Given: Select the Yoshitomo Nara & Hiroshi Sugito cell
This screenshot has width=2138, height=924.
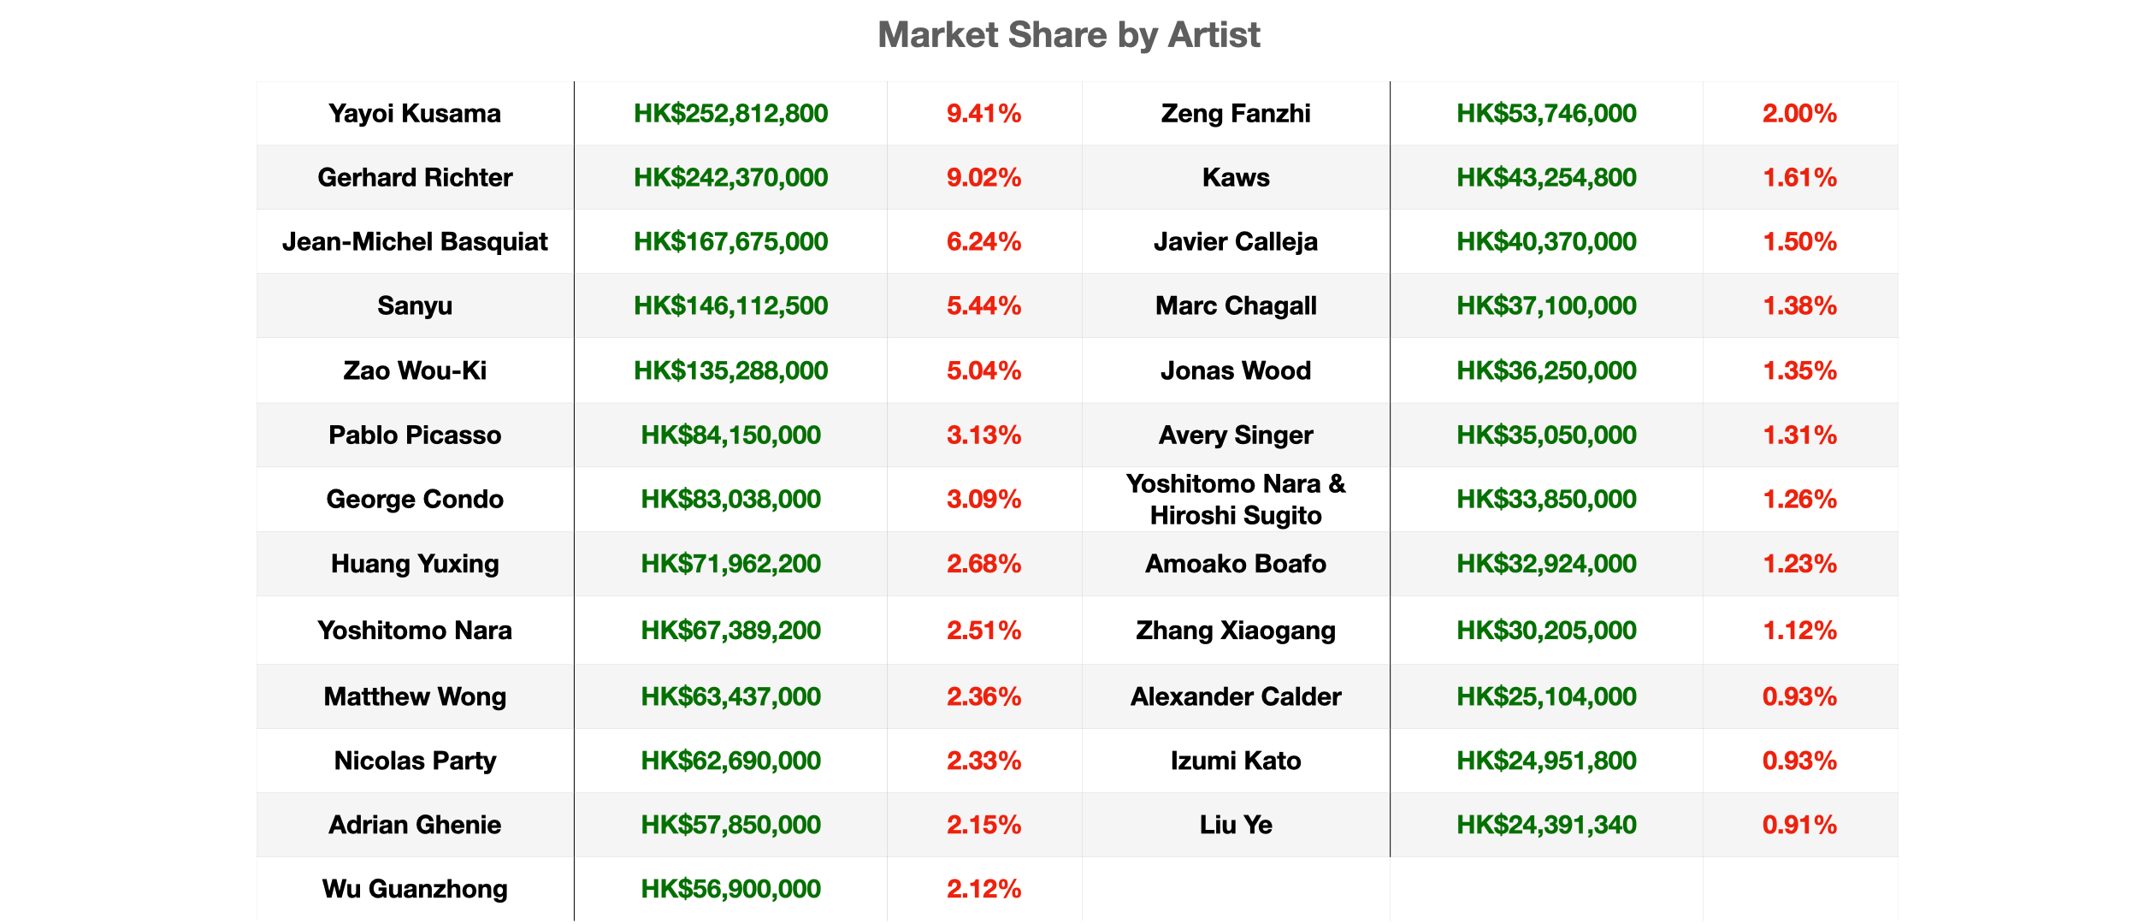Looking at the screenshot, I should tap(1236, 499).
